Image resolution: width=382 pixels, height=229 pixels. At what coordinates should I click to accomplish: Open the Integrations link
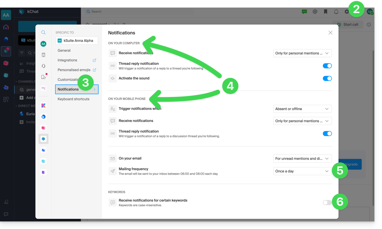tap(67, 60)
